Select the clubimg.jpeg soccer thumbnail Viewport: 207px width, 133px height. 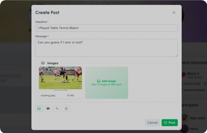click(60, 78)
